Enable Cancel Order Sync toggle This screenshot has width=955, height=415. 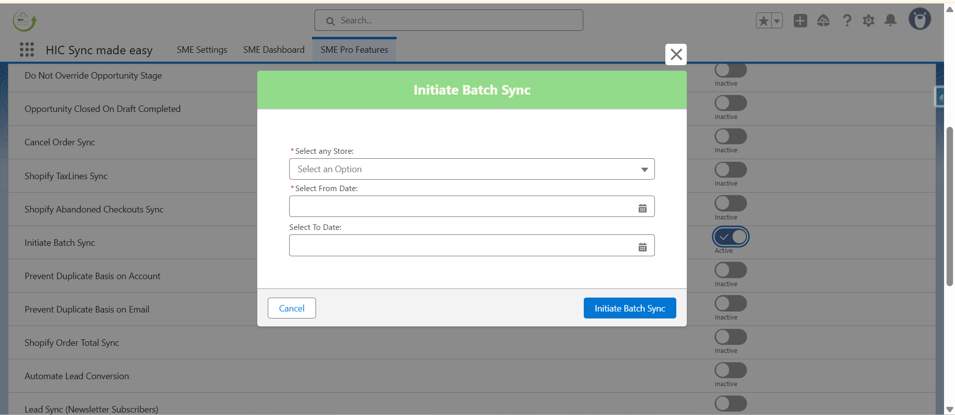tap(731, 137)
